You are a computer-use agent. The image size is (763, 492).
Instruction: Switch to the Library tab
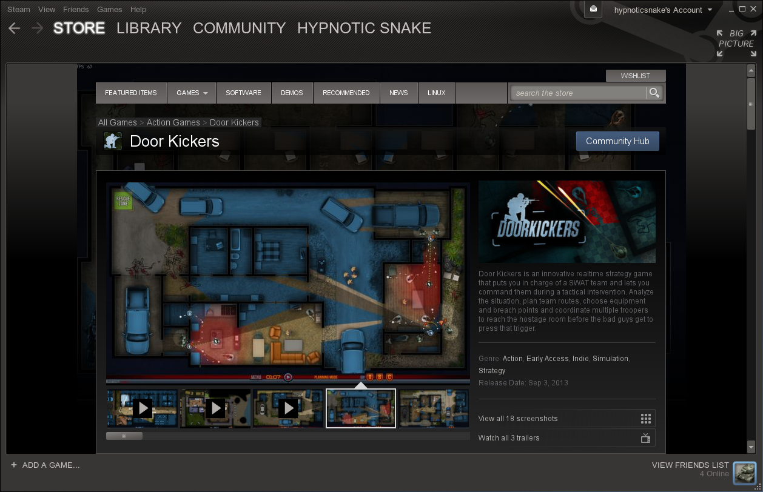point(149,28)
